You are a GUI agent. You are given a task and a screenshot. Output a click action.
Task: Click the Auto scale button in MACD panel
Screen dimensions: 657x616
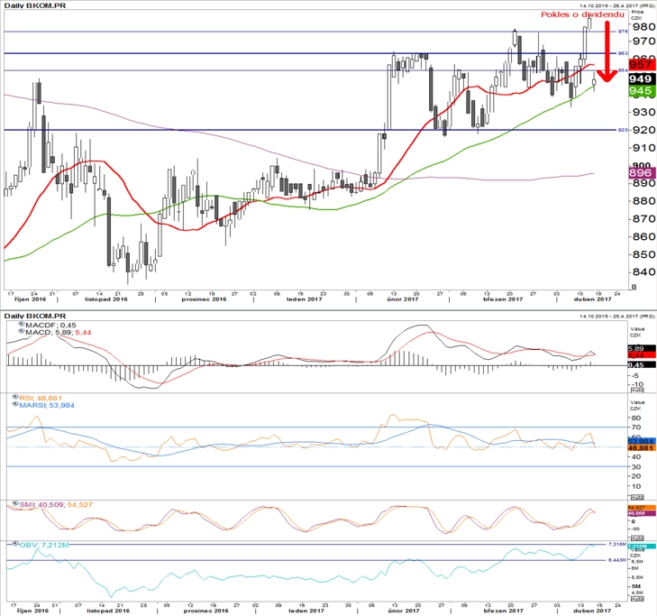(x=637, y=390)
